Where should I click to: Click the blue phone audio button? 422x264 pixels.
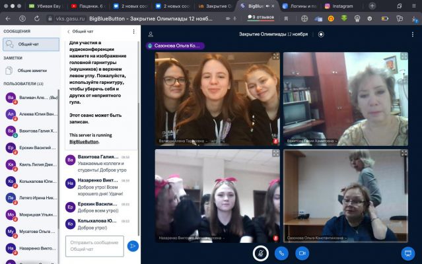click(x=281, y=253)
